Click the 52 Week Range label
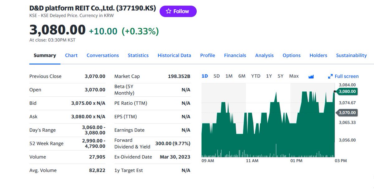 (46, 144)
